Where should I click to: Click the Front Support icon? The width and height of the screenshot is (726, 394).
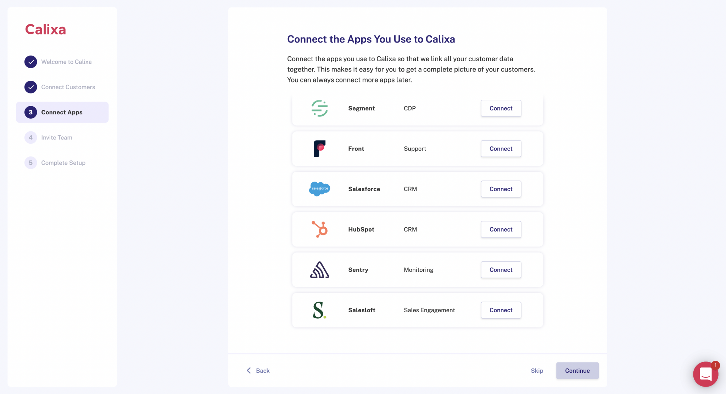click(x=319, y=148)
